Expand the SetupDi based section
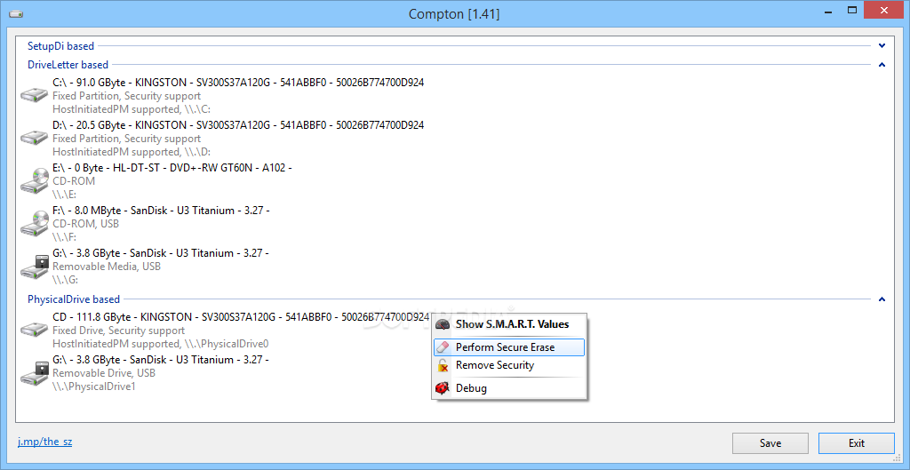 point(882,45)
